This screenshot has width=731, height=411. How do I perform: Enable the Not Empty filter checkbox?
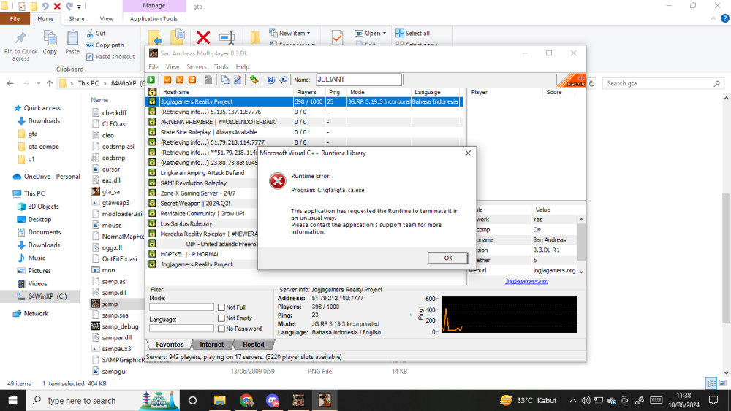coord(221,318)
